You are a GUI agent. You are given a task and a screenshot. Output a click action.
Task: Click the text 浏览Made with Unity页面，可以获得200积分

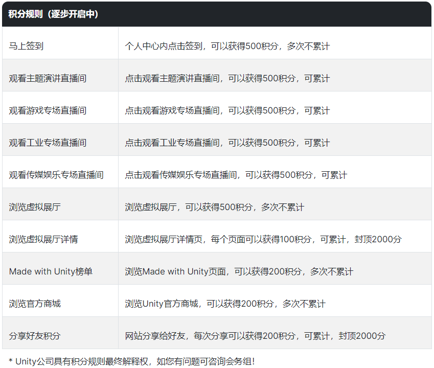pyautogui.click(x=213, y=271)
